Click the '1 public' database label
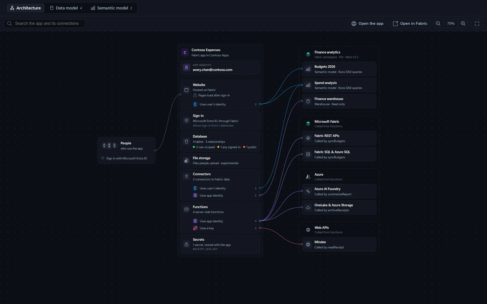 [x=250, y=147]
